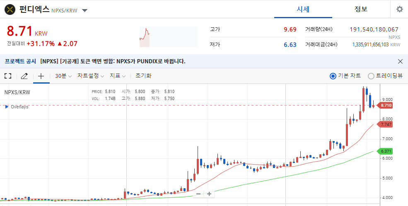Switch to the 정보 tab

361,9
